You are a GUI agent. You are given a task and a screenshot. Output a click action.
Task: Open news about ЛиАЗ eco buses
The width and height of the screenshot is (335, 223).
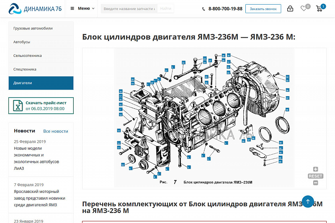pyautogui.click(x=36, y=158)
